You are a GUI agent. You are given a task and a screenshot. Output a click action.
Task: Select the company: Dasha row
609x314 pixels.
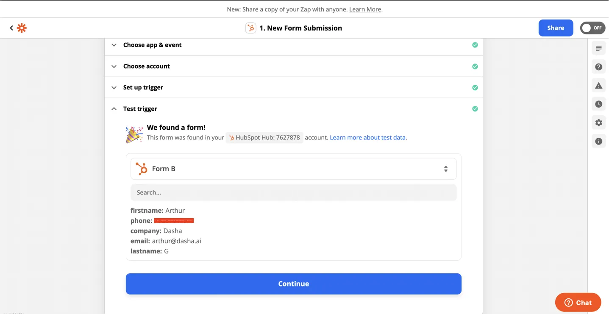pos(156,231)
